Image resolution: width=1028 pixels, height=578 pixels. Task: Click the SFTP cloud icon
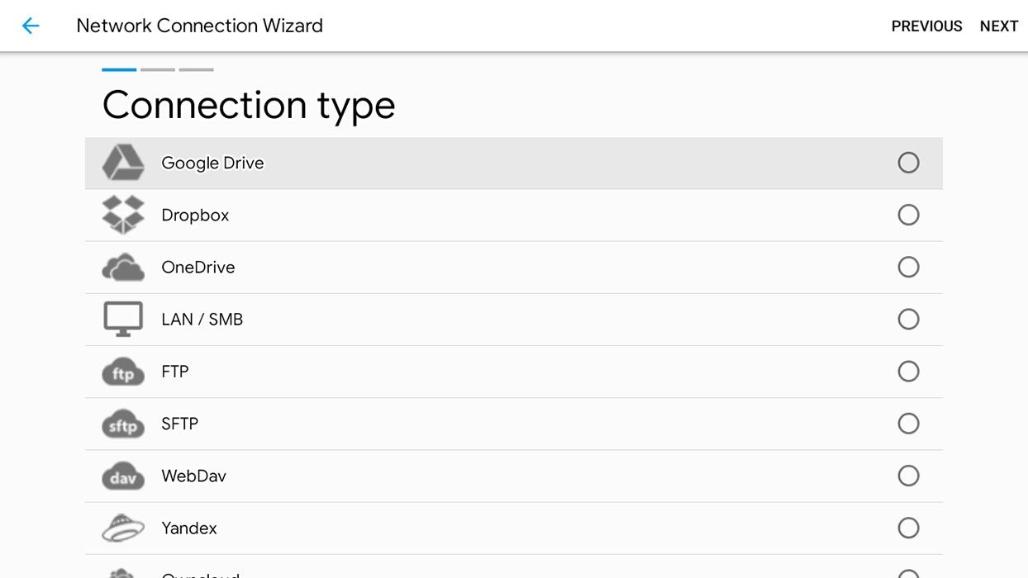click(x=122, y=424)
